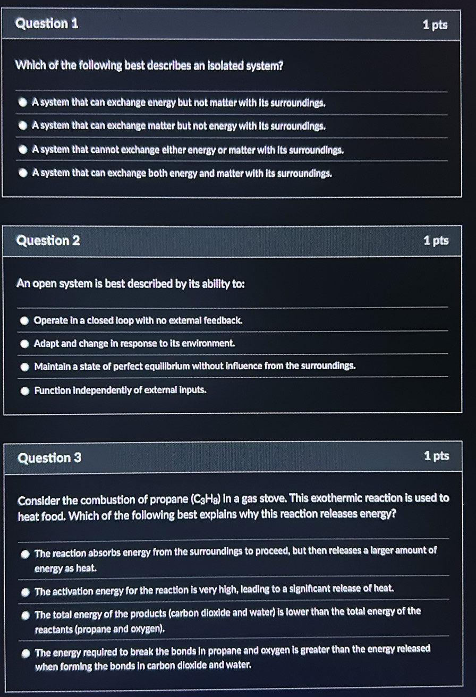Click the open system question prompt
This screenshot has height=697, width=476.
point(131,284)
